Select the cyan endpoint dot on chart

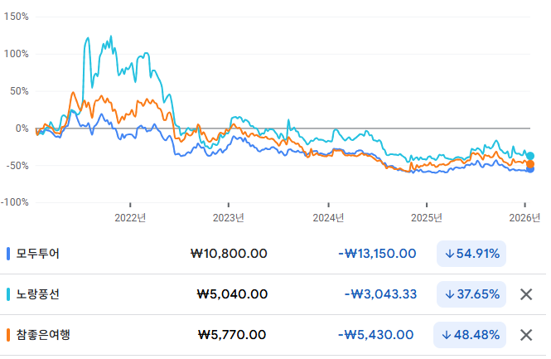pos(530,156)
